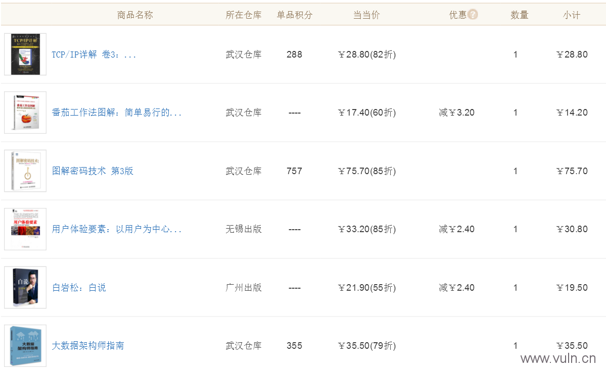
Task: Open the 大数据架构师指南 product link
Action: (x=88, y=346)
